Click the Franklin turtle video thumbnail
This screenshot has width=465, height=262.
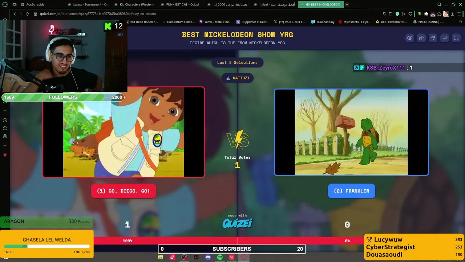[x=351, y=132]
